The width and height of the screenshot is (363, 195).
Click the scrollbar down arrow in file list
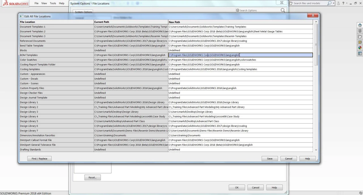tap(316, 150)
